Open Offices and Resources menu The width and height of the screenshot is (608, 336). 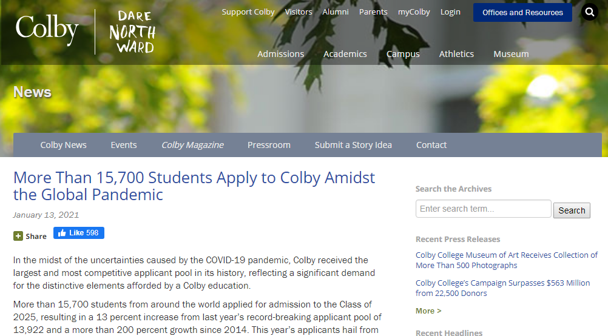click(x=522, y=12)
